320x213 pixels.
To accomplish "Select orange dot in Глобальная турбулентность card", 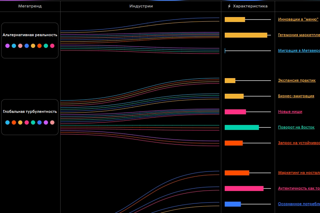I will [x=14, y=122].
